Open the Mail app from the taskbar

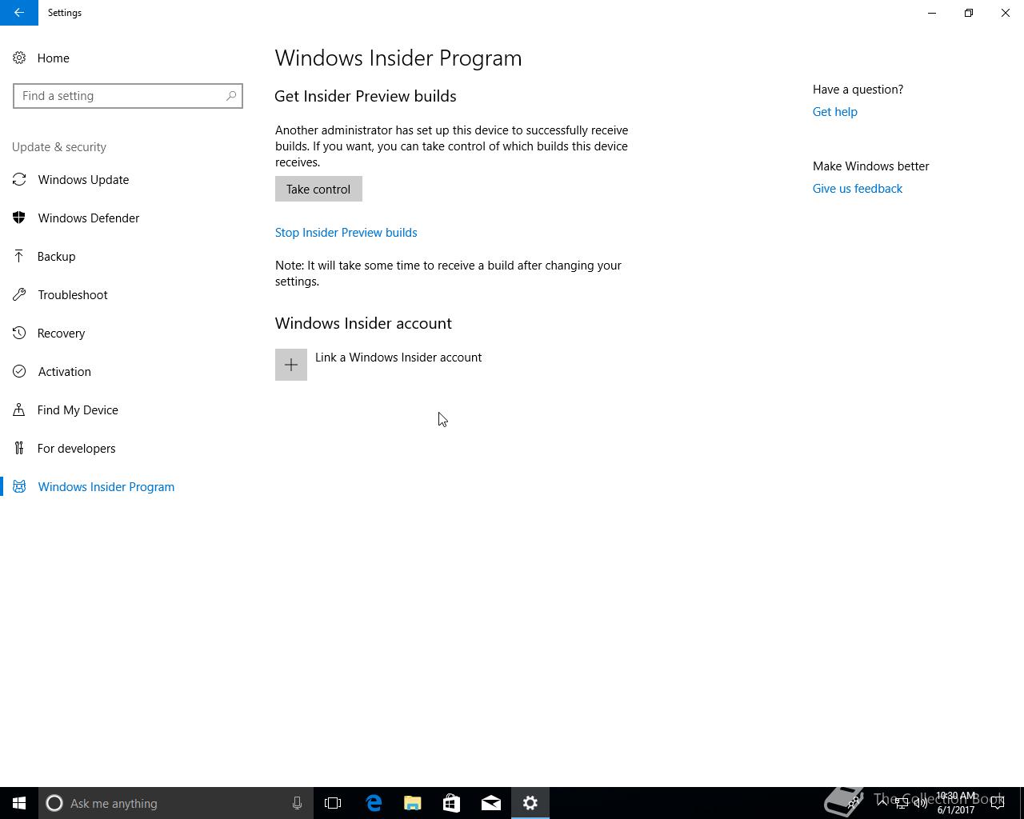491,803
